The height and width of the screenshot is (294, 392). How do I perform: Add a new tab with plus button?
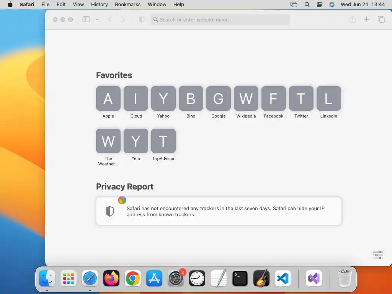[x=366, y=19]
